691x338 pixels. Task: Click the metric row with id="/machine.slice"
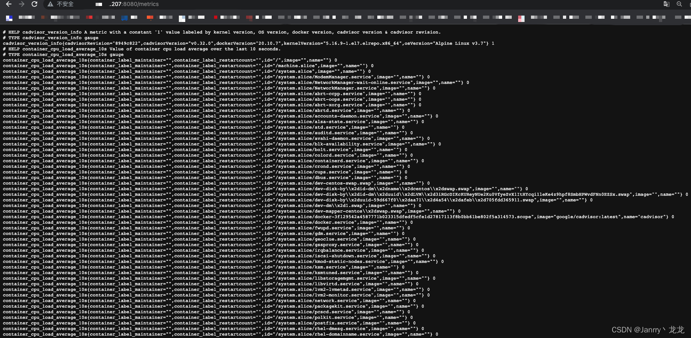[x=188, y=66]
